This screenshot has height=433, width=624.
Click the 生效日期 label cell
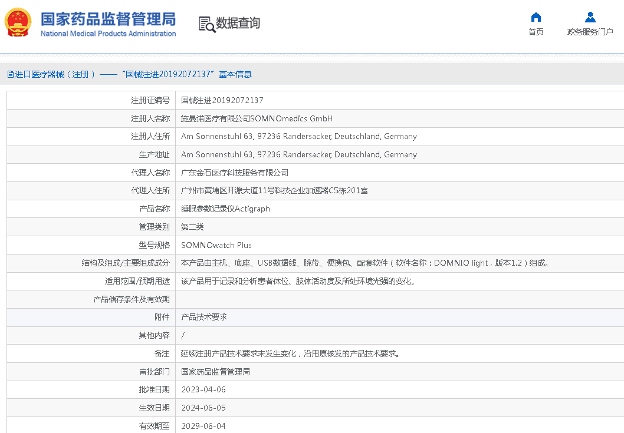91,408
